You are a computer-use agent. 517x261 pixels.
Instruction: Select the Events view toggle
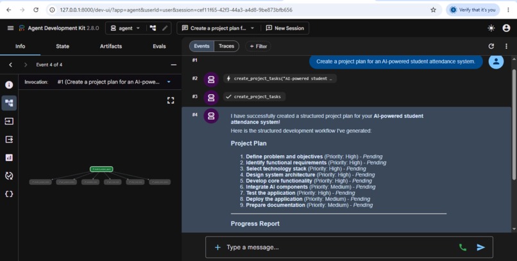[x=202, y=46]
